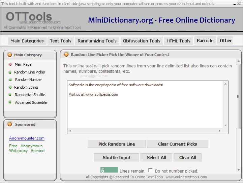
Task: Click the green bullet next to Random Number
Action: [10, 80]
